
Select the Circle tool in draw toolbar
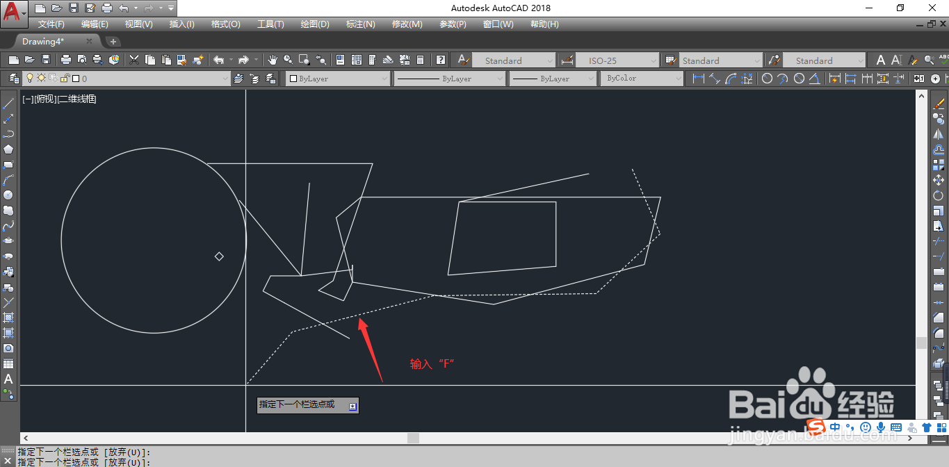pos(8,195)
